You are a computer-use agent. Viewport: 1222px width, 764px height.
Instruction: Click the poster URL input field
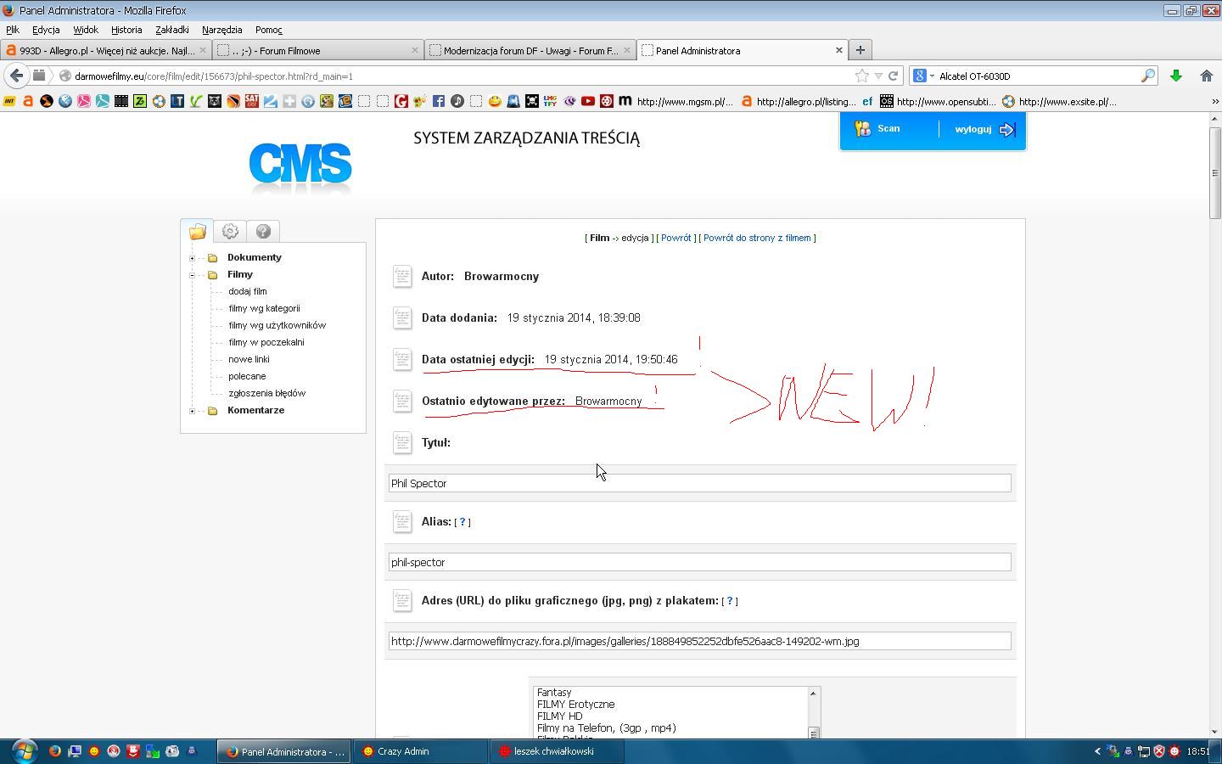pos(700,641)
